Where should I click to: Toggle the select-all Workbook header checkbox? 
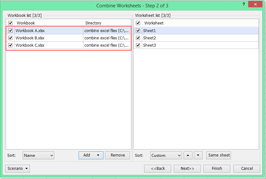[10, 23]
